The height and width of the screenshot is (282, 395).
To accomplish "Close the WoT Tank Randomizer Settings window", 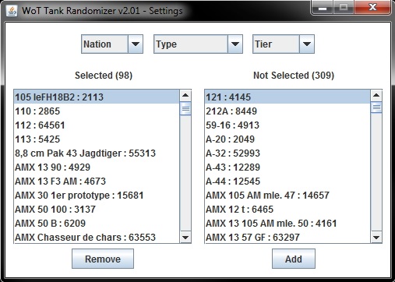I will (372, 7).
